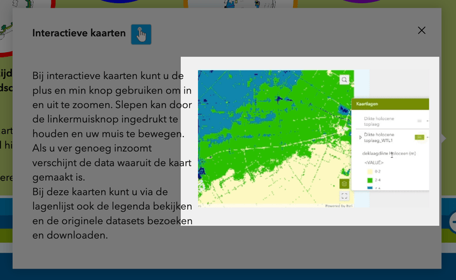Click the yellow 0-2 legend swatch
Image resolution: width=456 pixels, height=280 pixels.
(369, 172)
